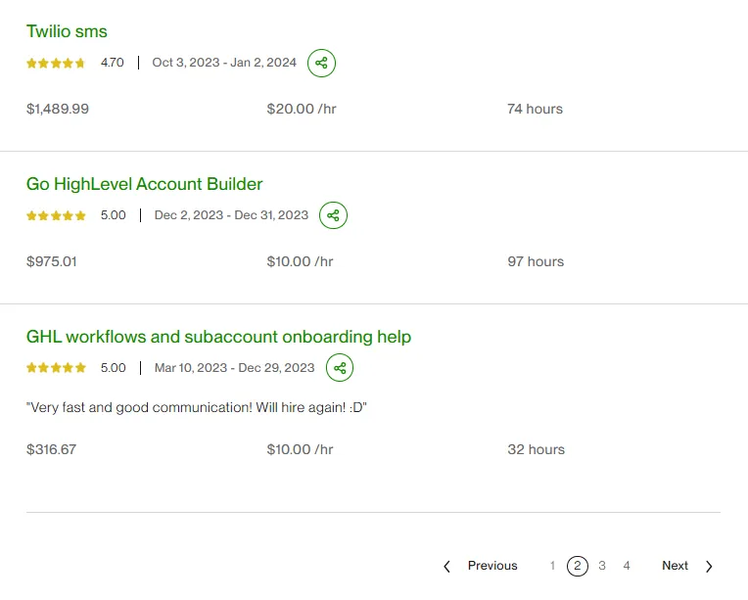Share the Go HighLevel Account Builder job
Image resolution: width=748 pixels, height=600 pixels.
(333, 215)
